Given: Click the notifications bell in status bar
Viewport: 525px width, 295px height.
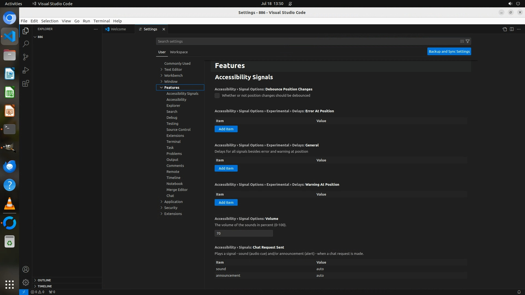Looking at the screenshot, I should (519, 292).
